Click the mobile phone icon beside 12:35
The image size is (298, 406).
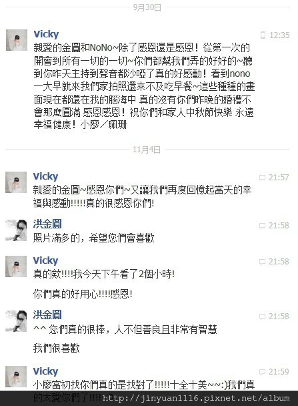coord(263,35)
